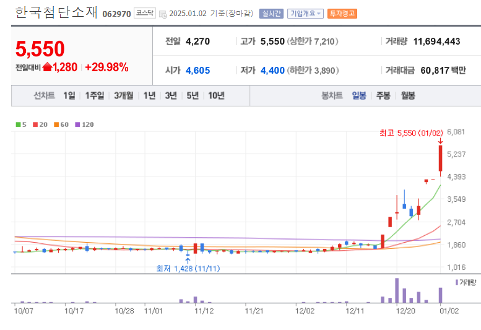
Task: Click the 전일 value 4,270
Action: click(x=198, y=41)
